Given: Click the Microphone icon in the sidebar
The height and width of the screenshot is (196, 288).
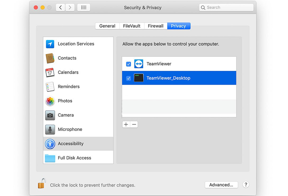Looking at the screenshot, I should (x=50, y=130).
